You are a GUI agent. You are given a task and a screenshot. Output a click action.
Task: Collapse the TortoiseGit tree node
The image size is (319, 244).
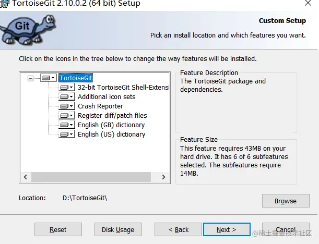[30, 78]
